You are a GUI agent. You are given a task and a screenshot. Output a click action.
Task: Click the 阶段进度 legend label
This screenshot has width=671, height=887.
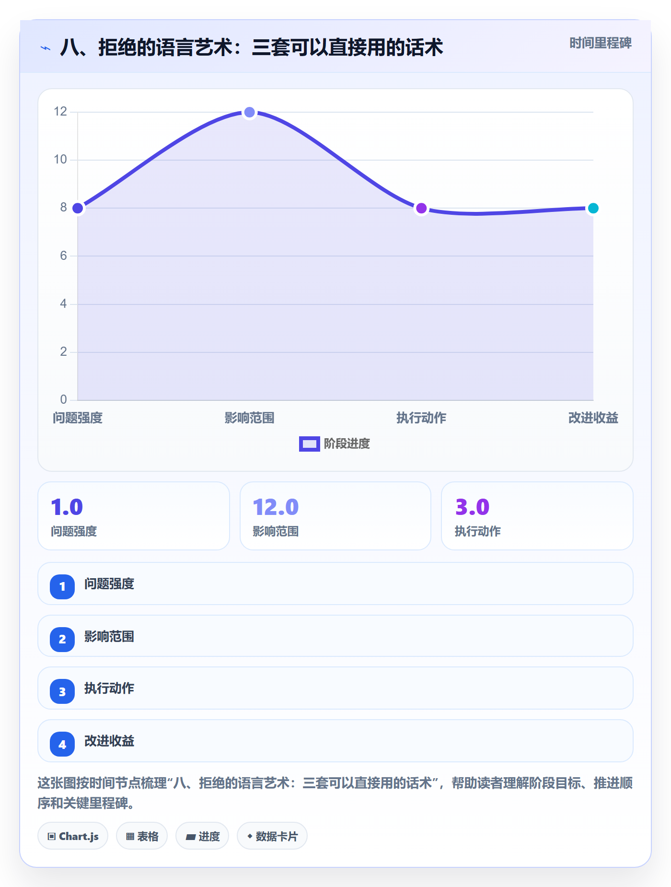347,443
